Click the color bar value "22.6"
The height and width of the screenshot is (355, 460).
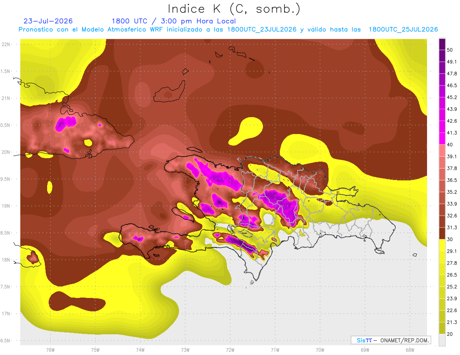pyautogui.click(x=452, y=310)
